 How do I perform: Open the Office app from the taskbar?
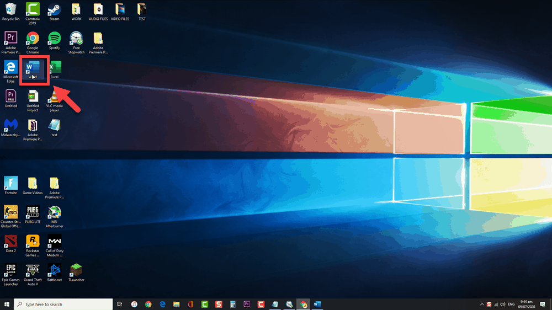[190, 304]
